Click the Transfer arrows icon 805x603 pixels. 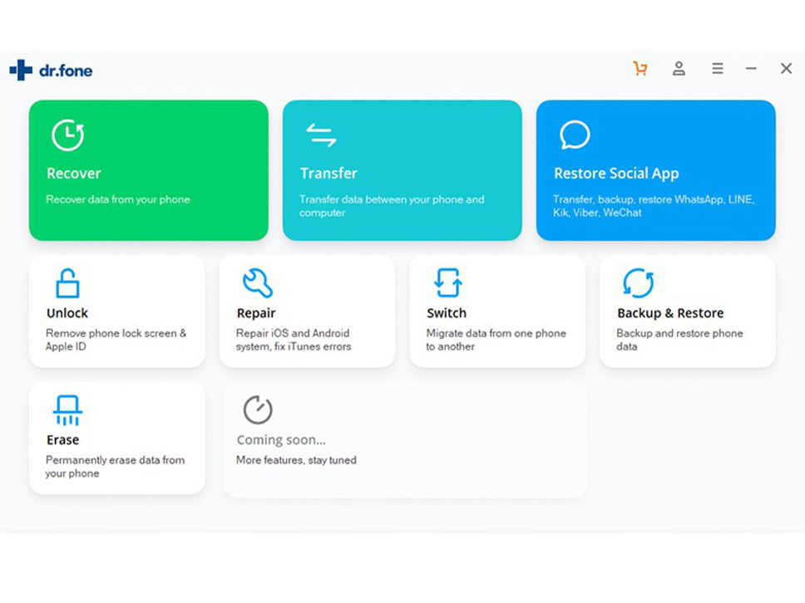point(321,135)
